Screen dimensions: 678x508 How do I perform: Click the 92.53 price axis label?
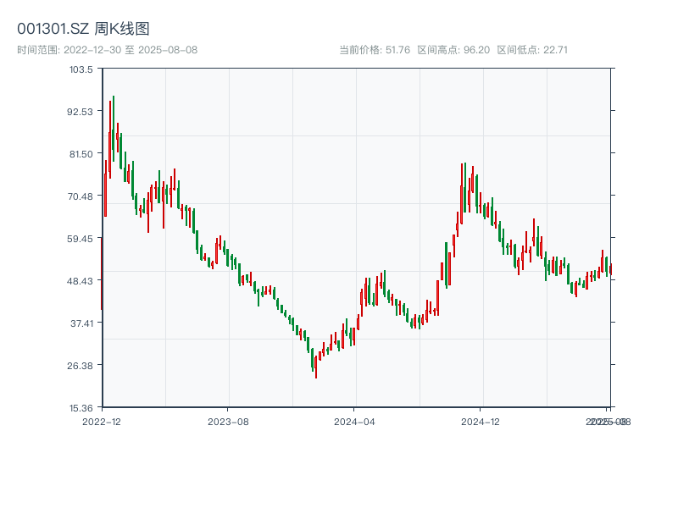click(81, 111)
